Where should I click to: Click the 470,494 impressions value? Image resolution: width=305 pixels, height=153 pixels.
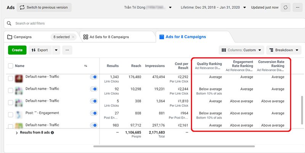click(x=158, y=77)
